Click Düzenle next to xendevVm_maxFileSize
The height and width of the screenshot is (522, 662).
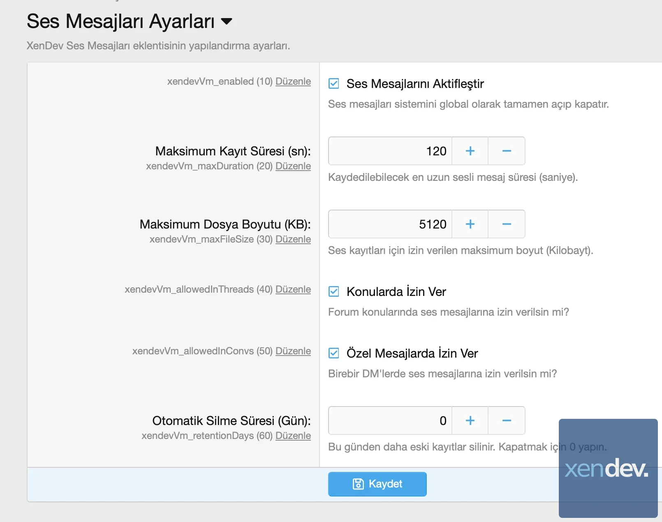293,239
